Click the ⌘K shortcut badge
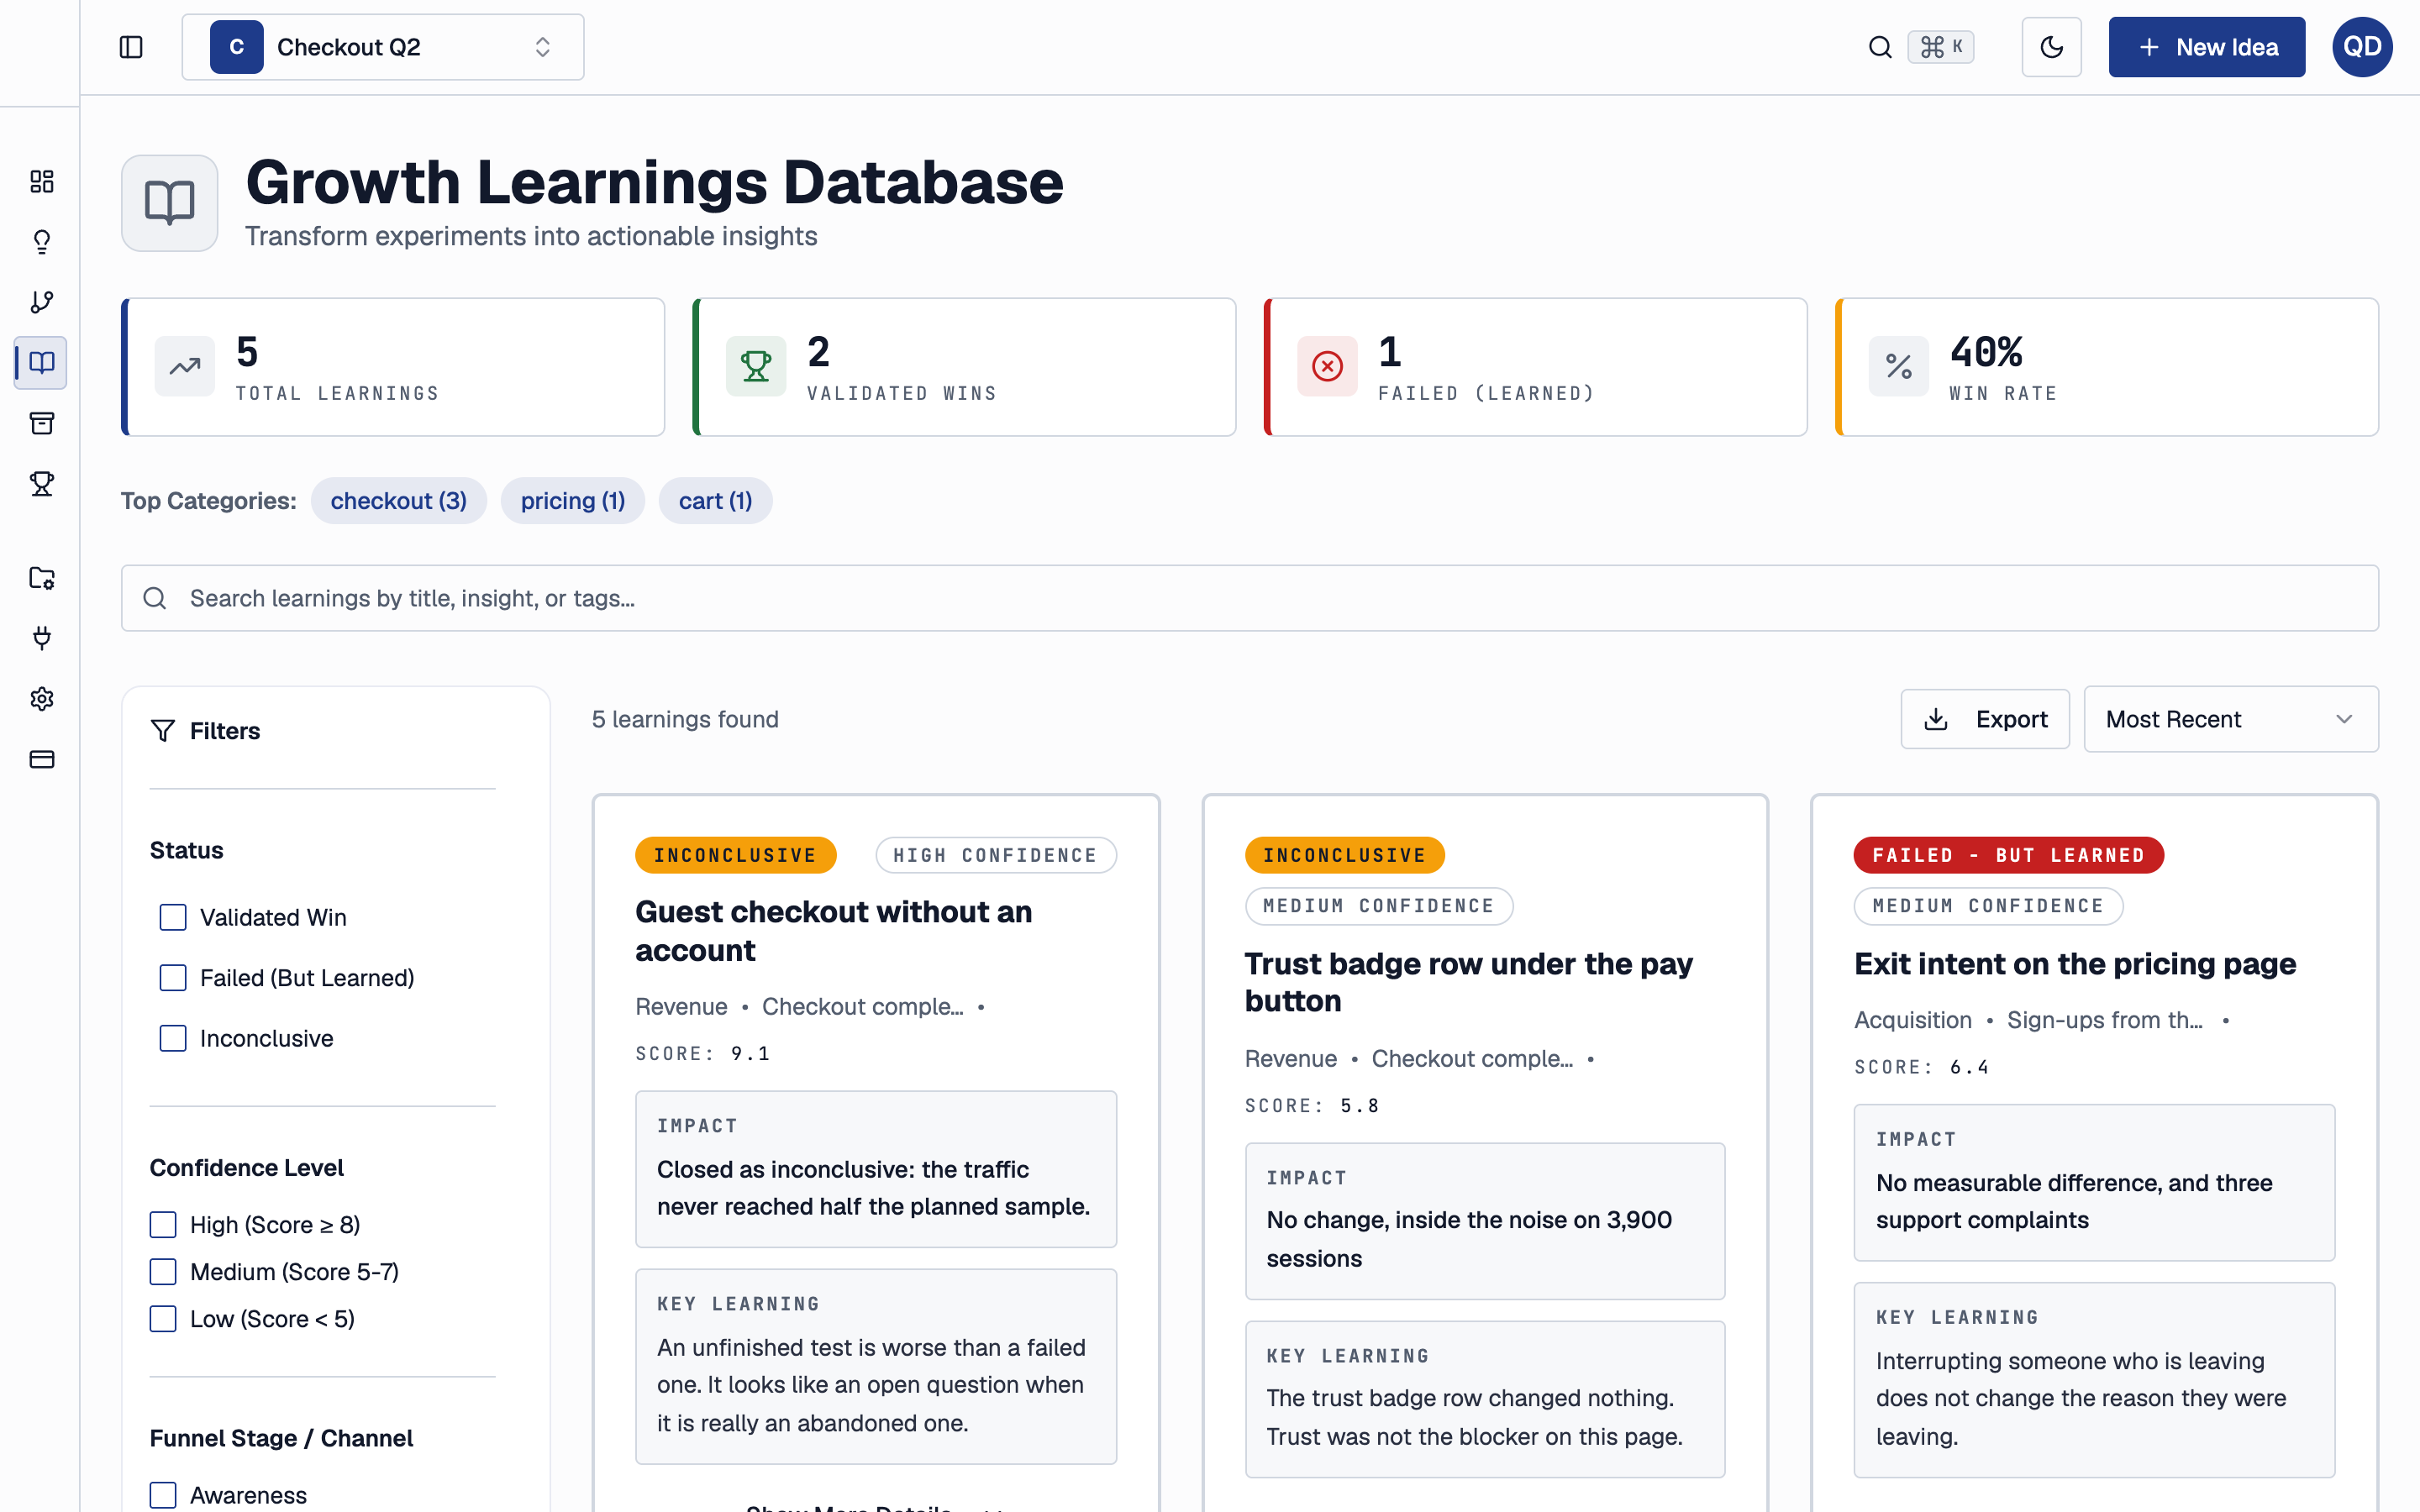This screenshot has width=2420, height=1512. 1941,47
